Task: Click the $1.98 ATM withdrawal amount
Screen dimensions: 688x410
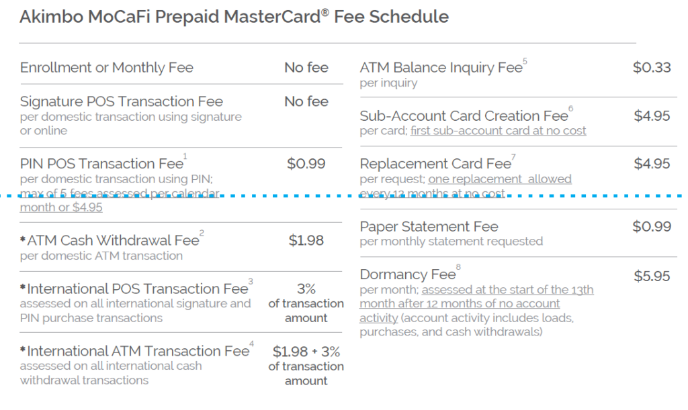Action: pyautogui.click(x=306, y=240)
